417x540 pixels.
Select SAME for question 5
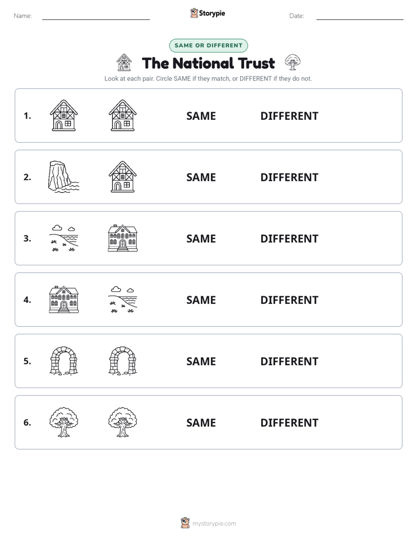pyautogui.click(x=201, y=361)
